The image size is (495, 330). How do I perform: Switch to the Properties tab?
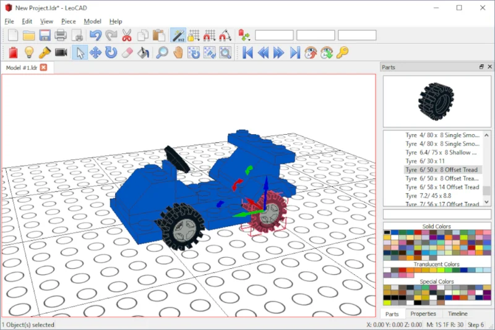[423, 313]
